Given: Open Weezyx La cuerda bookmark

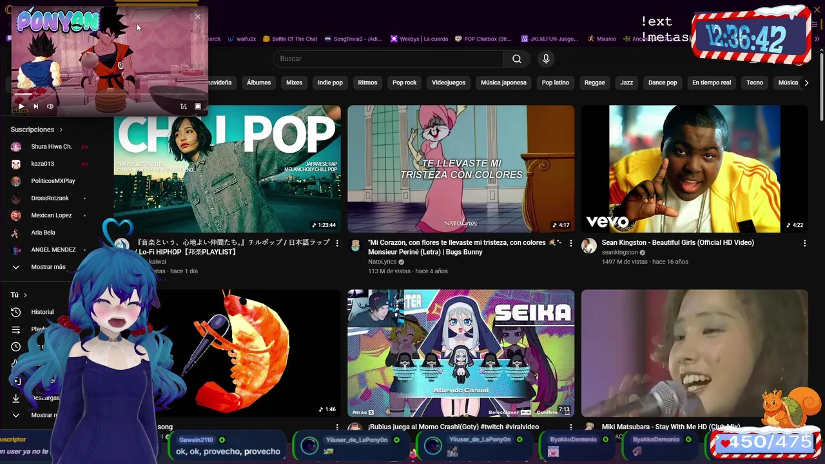Looking at the screenshot, I should (x=419, y=39).
